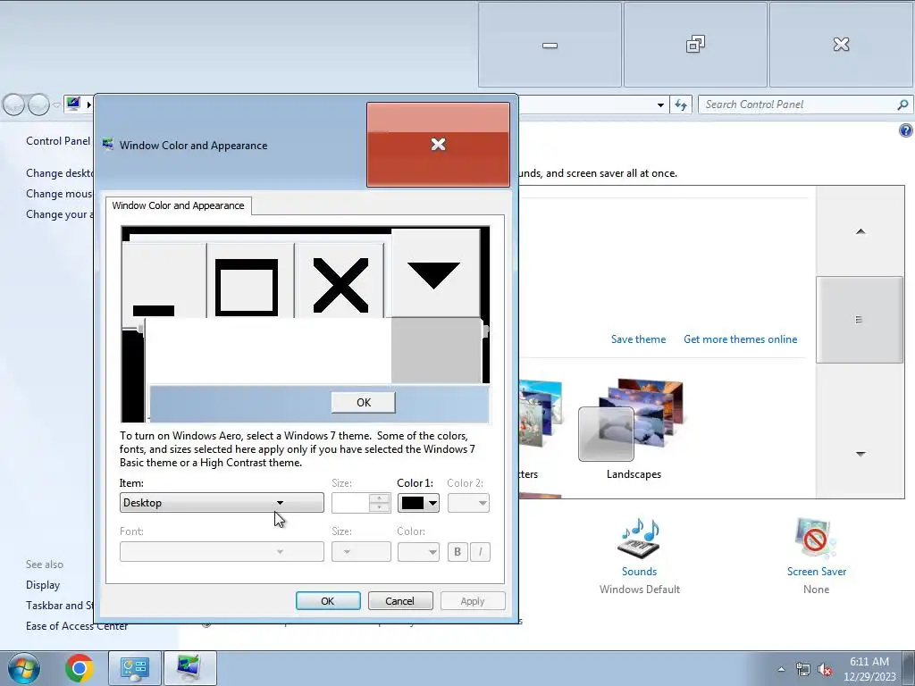Open Control Panel Home link
Screen dimensions: 915x686
[58, 141]
